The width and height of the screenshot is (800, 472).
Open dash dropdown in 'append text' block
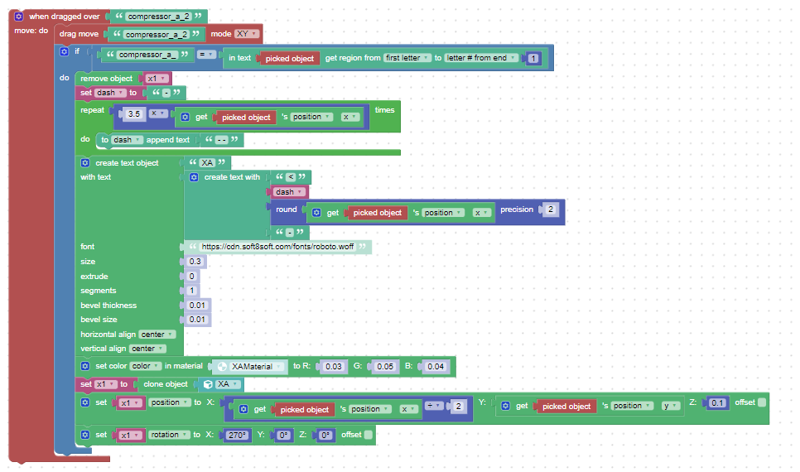coord(127,140)
